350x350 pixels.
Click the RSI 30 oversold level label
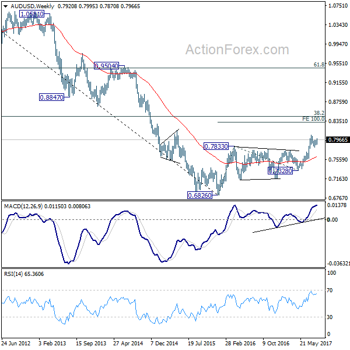coord(330,317)
